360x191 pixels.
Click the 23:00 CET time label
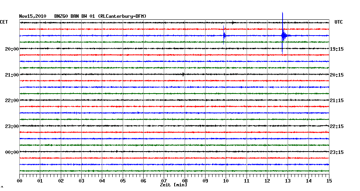point(12,126)
